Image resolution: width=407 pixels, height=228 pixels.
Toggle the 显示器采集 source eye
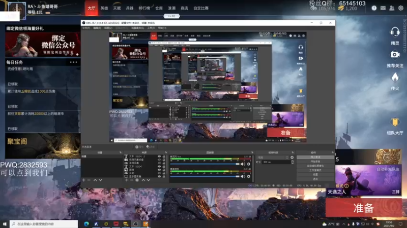pos(159,176)
